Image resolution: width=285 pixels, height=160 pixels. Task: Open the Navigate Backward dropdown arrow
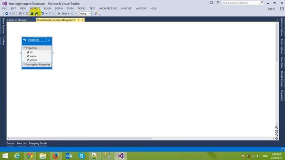click(10, 14)
